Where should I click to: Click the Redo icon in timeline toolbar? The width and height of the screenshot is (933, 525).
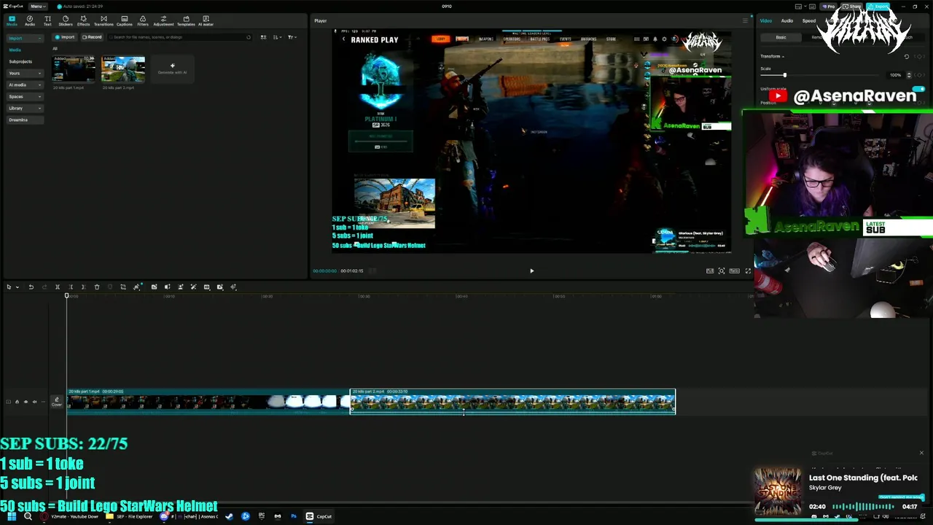pyautogui.click(x=44, y=287)
